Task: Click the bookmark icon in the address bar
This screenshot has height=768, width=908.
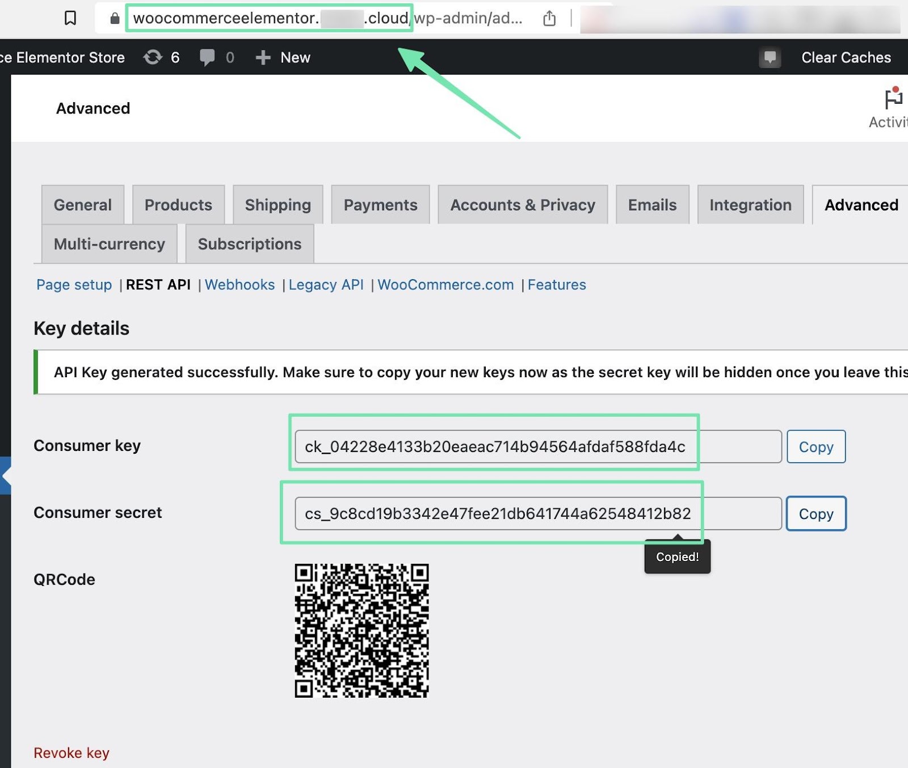Action: pos(70,19)
